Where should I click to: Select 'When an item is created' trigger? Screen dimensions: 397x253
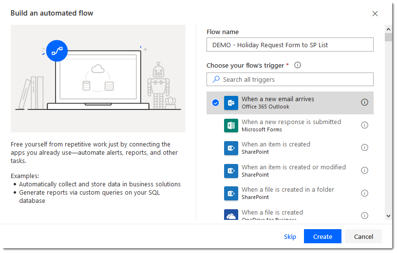(290, 148)
